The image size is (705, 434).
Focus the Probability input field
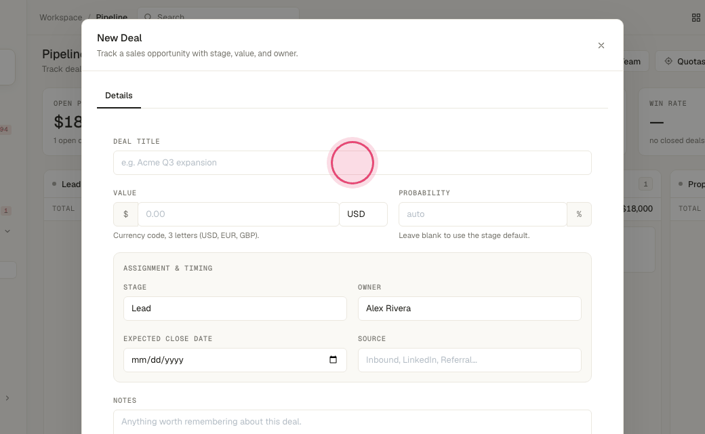483,214
